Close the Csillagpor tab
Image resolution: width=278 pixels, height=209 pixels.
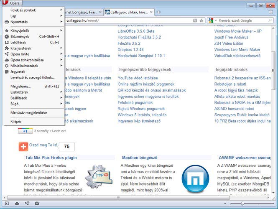point(151,12)
